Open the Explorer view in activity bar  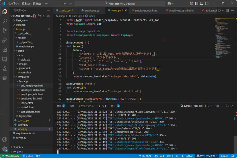tap(5, 12)
